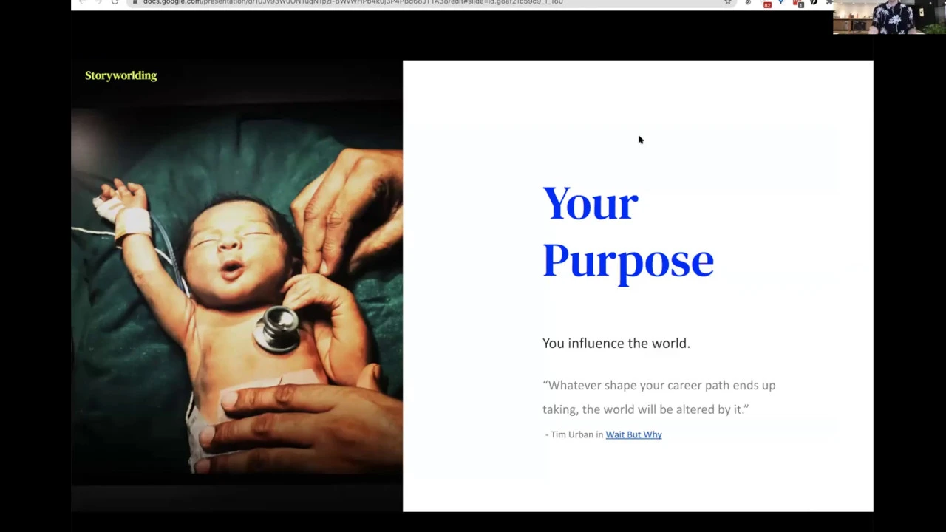Bookmark this page with the star icon
This screenshot has height=532, width=946.
click(728, 3)
